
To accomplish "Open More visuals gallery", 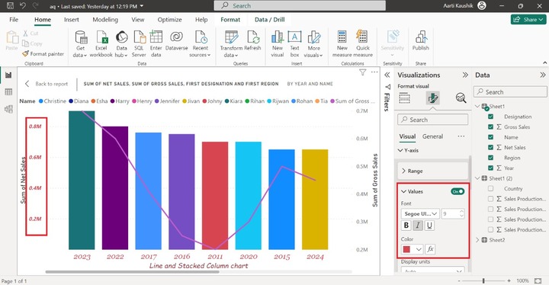I will 313,43.
